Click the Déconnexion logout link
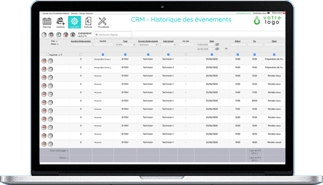 (x=277, y=13)
